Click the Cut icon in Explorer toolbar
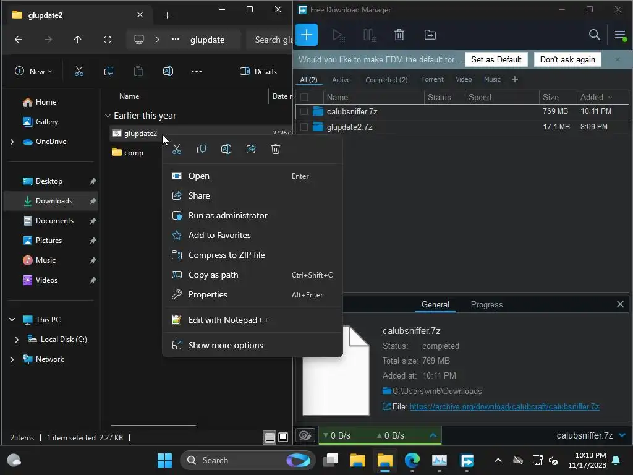 click(x=79, y=72)
